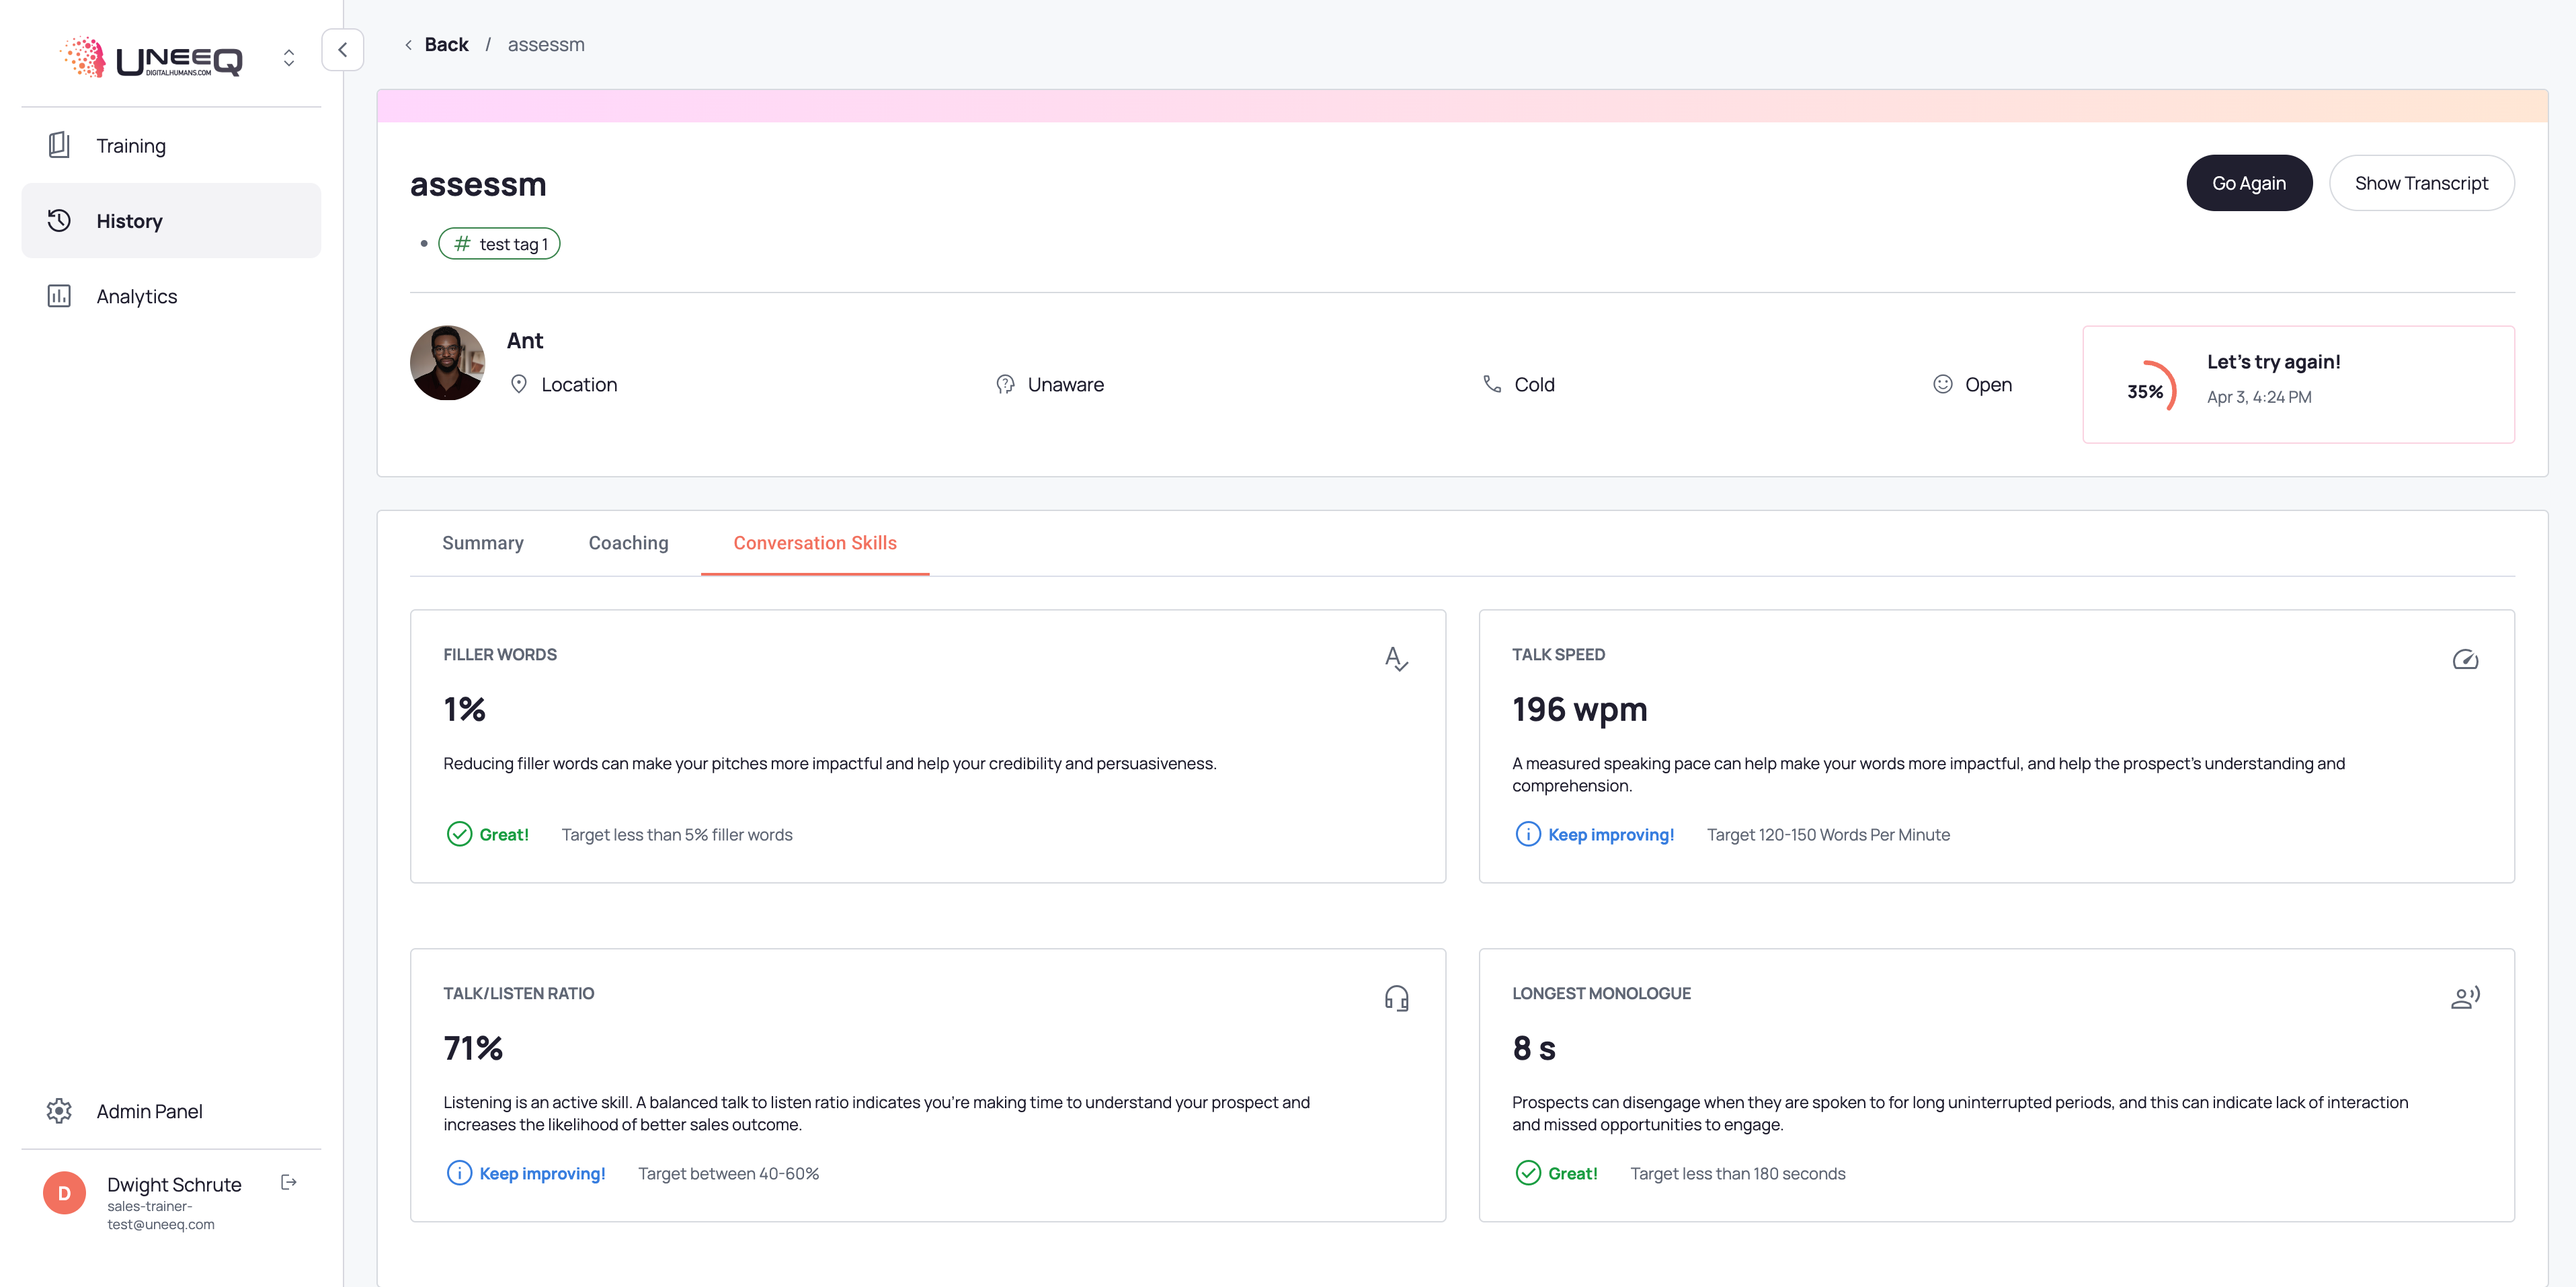The height and width of the screenshot is (1287, 2576).
Task: Click the Filler Words spellcheck icon
Action: point(1396,659)
